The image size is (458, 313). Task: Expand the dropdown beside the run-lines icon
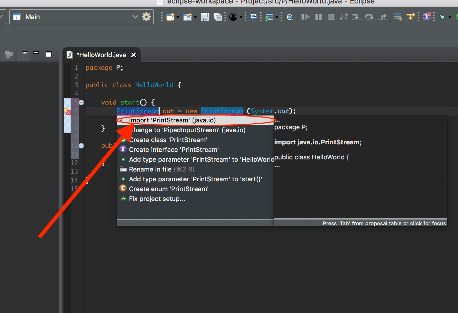click(277, 17)
